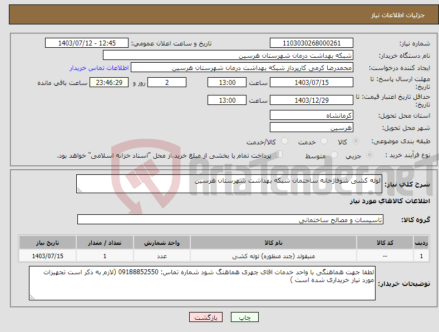Toggle the اسناد خزانه اسلامی payment checkbox

279,154
